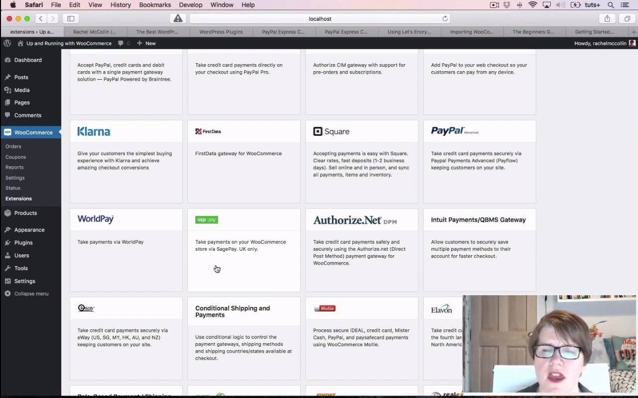Click the Safari Share button
Viewport: 638px width, 398px height.
point(607,18)
